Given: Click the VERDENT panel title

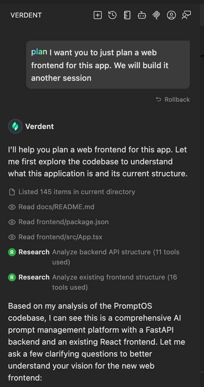Looking at the screenshot, I should point(26,15).
